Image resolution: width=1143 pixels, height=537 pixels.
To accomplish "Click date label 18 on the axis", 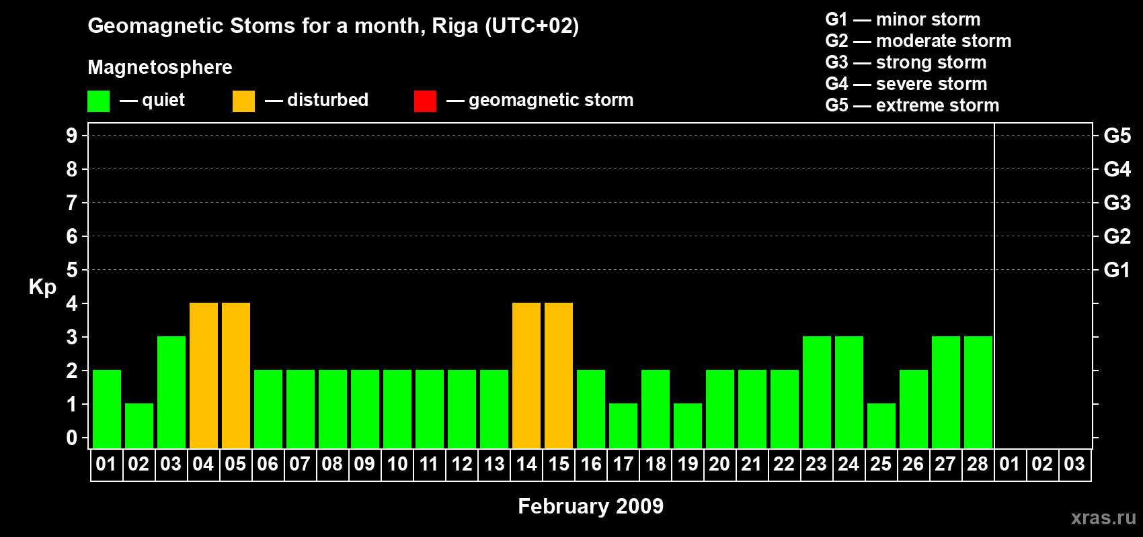I will pyautogui.click(x=656, y=464).
